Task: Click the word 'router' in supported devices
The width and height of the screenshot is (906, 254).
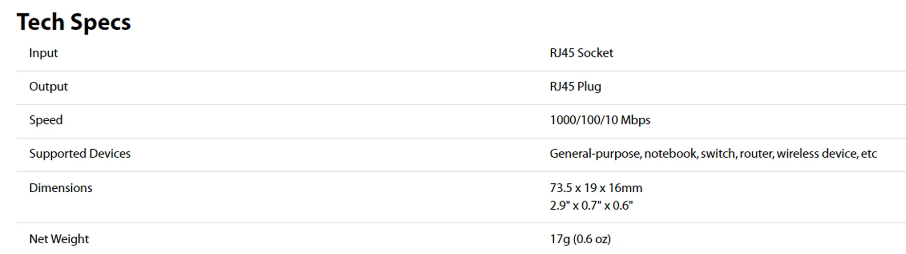Action: tap(755, 154)
